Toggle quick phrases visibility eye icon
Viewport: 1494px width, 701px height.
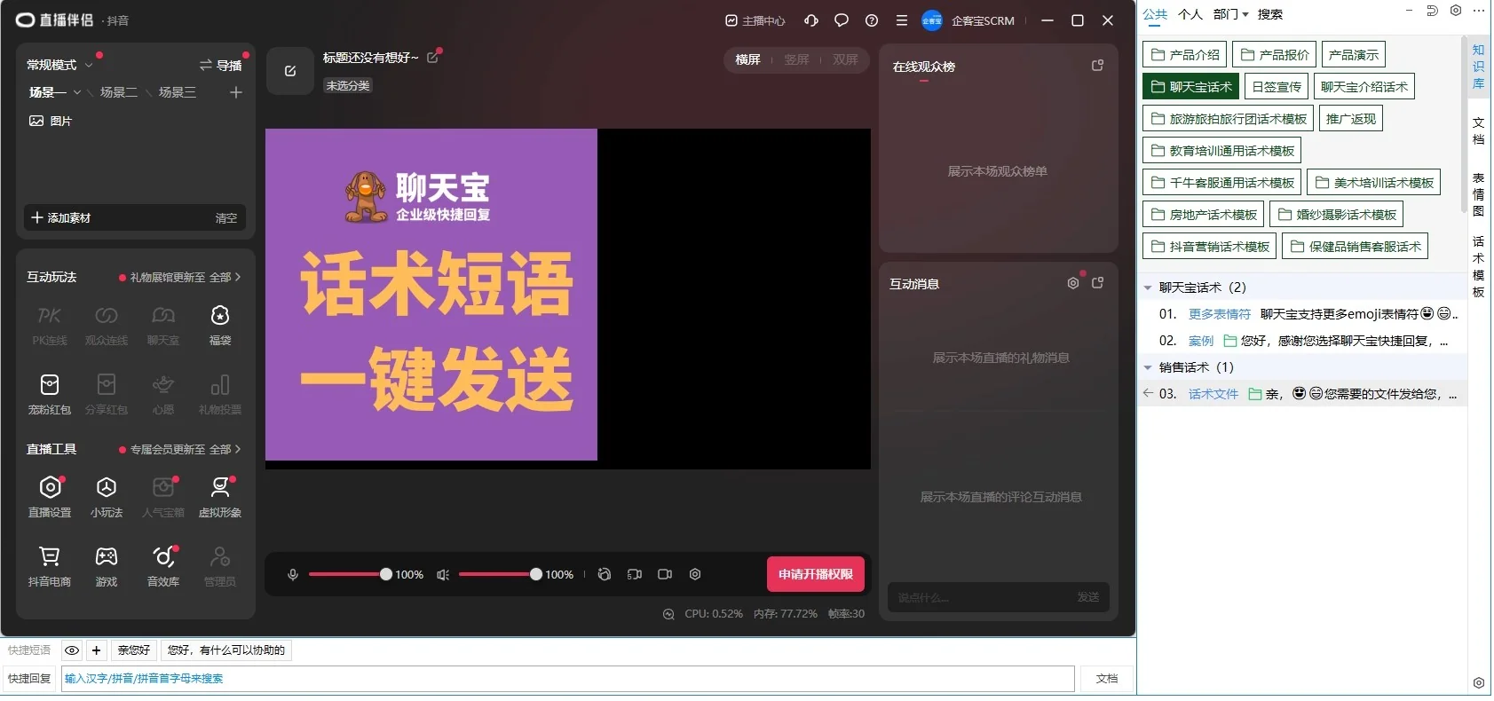click(72, 650)
